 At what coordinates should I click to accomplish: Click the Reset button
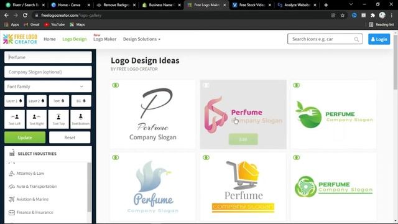(x=70, y=138)
